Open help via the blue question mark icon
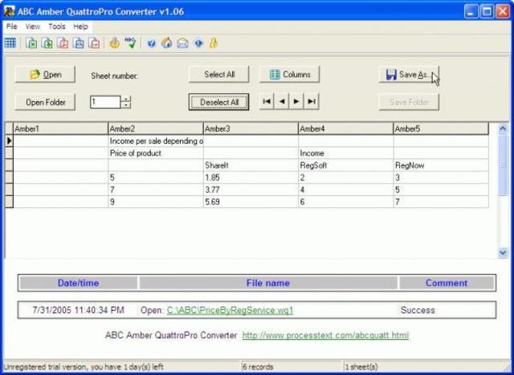Viewport: 514px width, 375px height. [151, 43]
